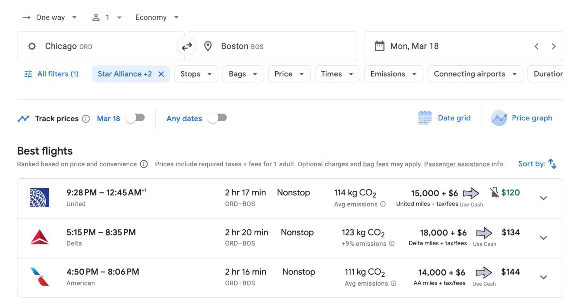Remove the Star Alliance +2 filter

(x=161, y=74)
